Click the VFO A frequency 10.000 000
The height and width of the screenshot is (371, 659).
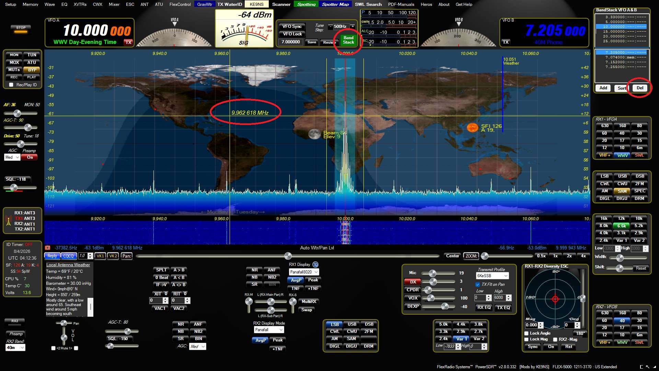97,31
